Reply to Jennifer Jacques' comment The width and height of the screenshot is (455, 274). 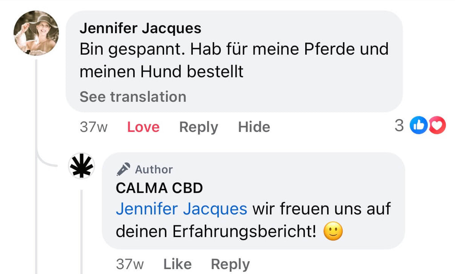199,127
